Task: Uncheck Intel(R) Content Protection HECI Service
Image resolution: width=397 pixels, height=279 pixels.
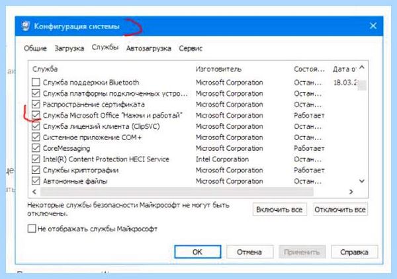Action: click(x=36, y=159)
